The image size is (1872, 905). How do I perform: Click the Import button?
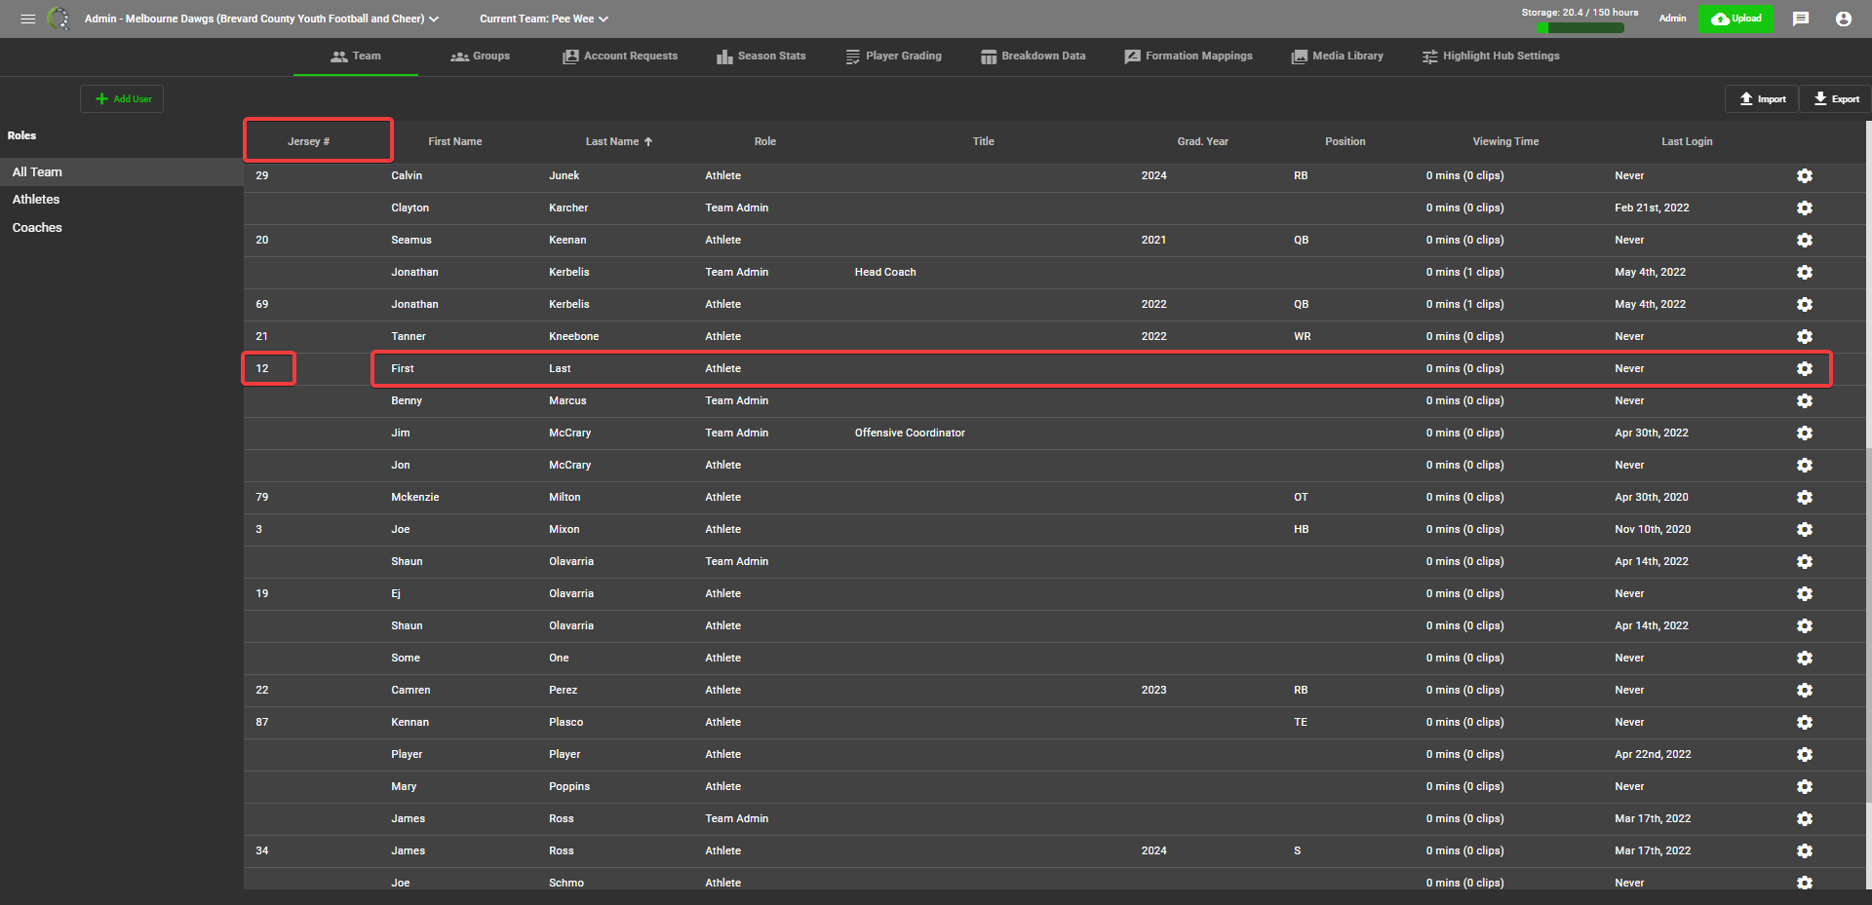1762,98
